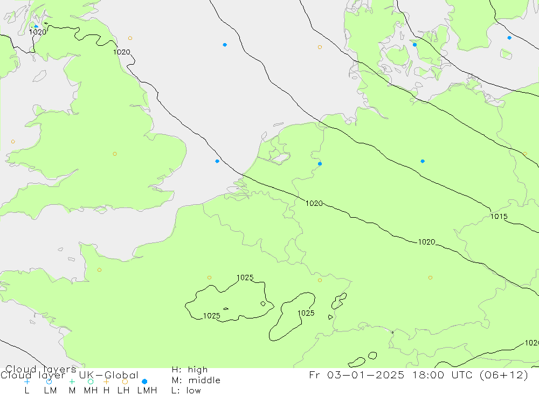Click the 'L: low' legend text
The image size is (539, 395).
tap(186, 391)
